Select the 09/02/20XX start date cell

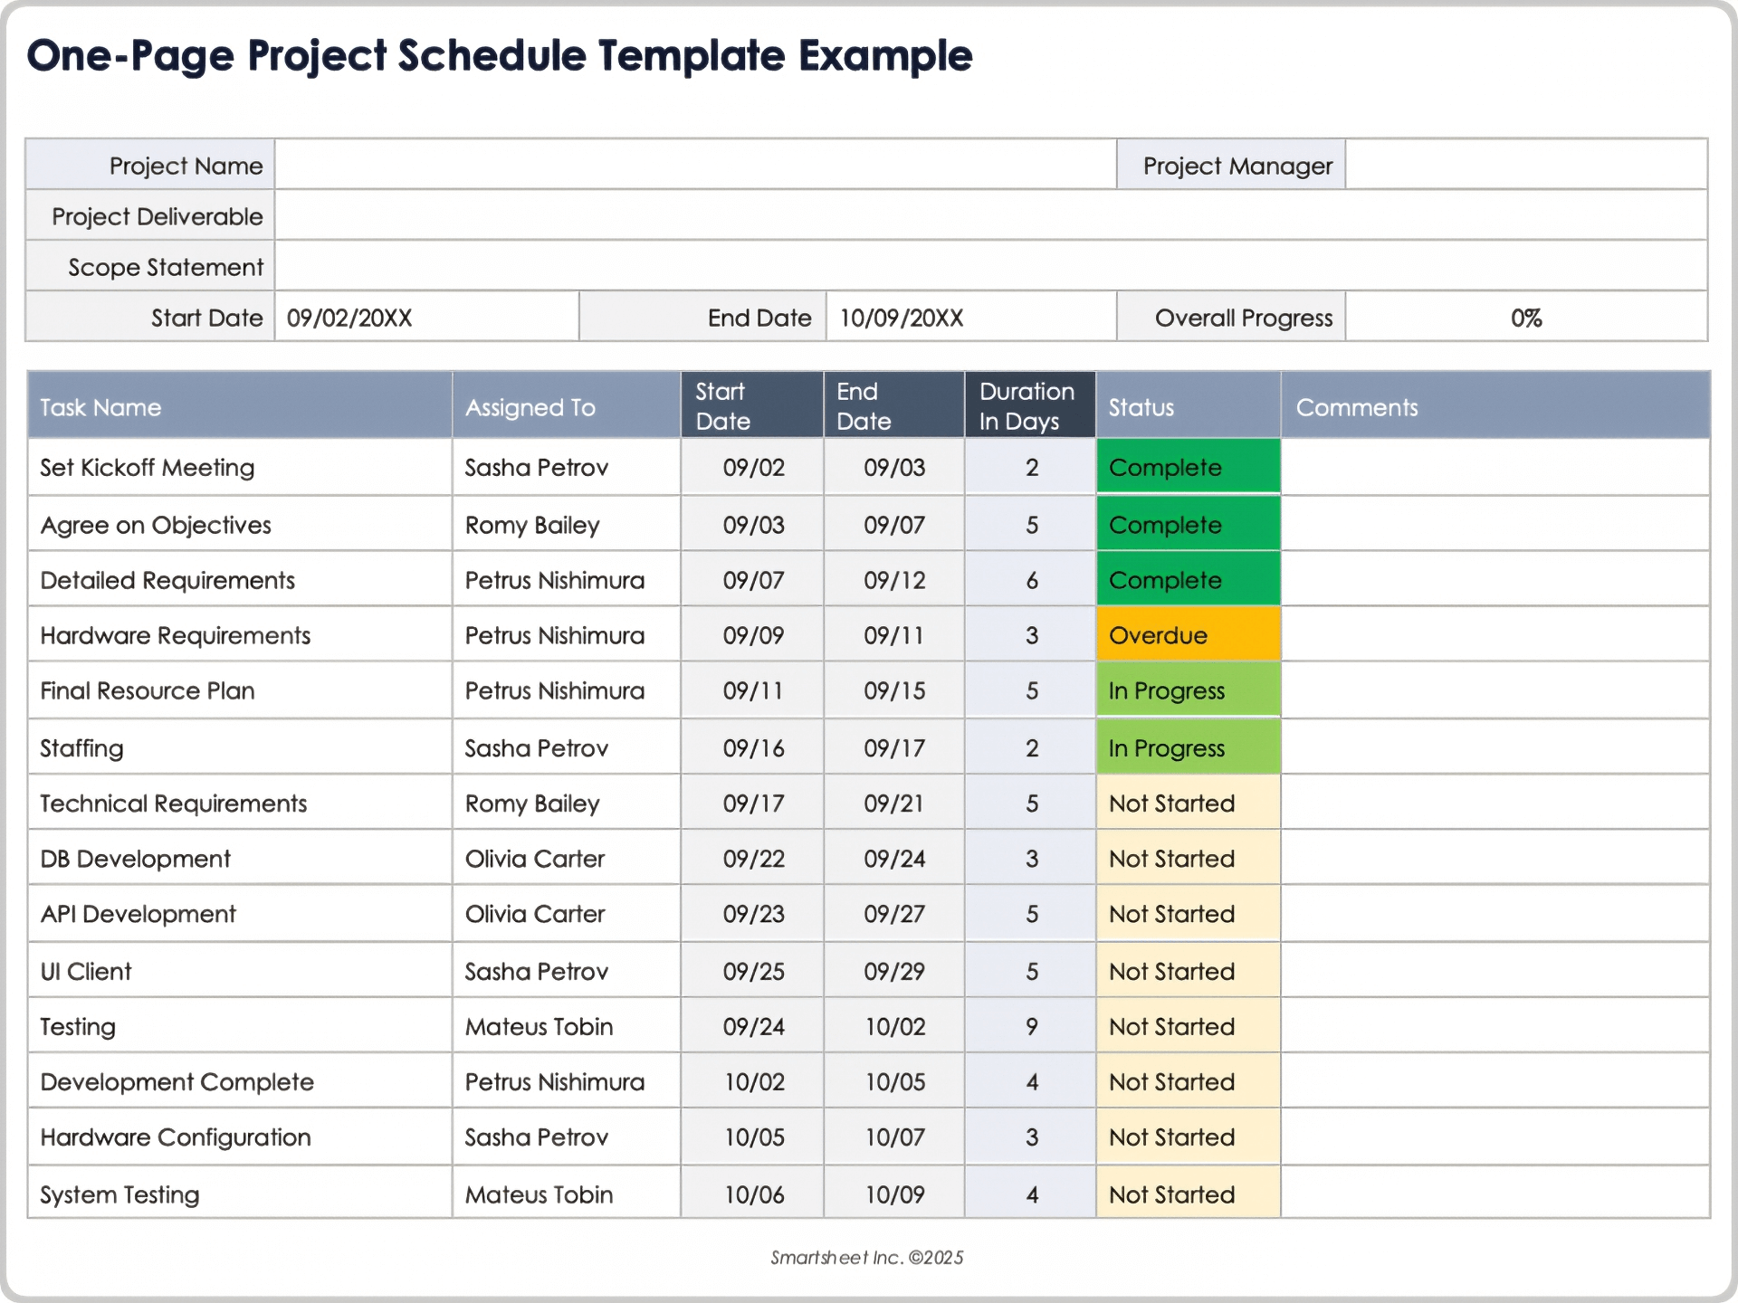pos(425,318)
